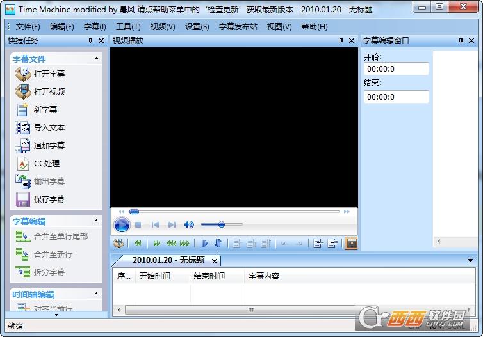Open the 设置(S) menu

coord(197,27)
